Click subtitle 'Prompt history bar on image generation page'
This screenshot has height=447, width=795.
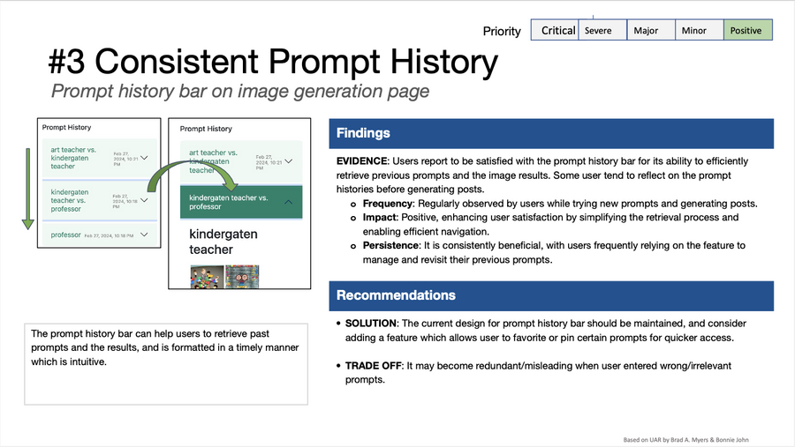(x=239, y=91)
